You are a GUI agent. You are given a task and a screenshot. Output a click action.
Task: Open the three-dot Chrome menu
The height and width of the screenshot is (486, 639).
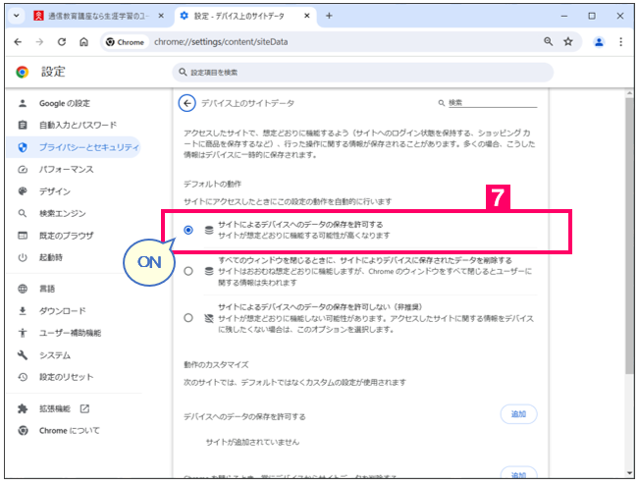pyautogui.click(x=621, y=42)
